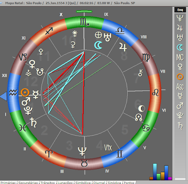
Task: Select MC entry in the Enq side list
Action: click(180, 57)
